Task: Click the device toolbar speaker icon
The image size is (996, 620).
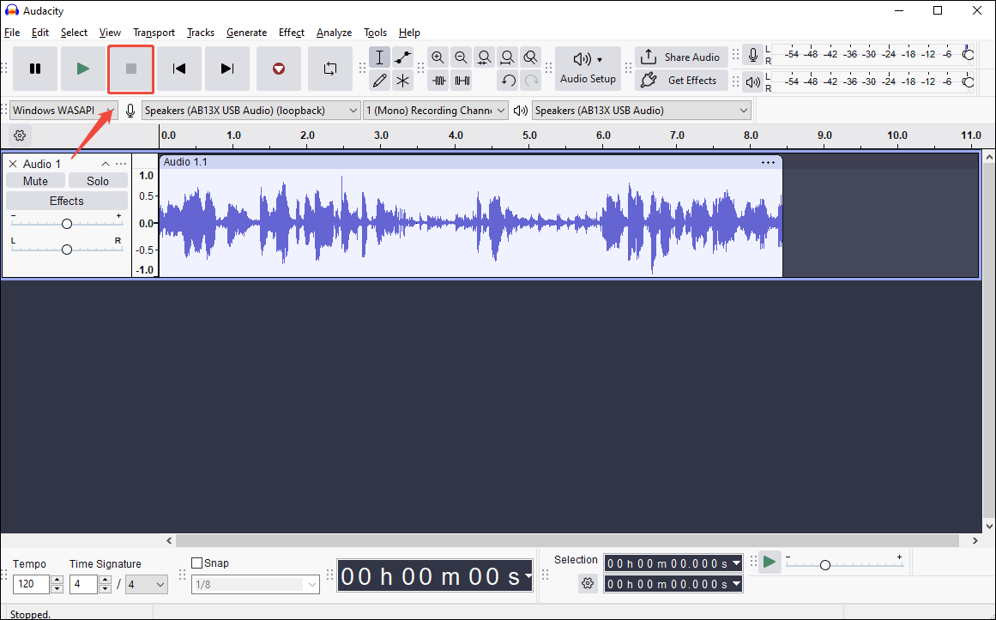Action: click(520, 111)
